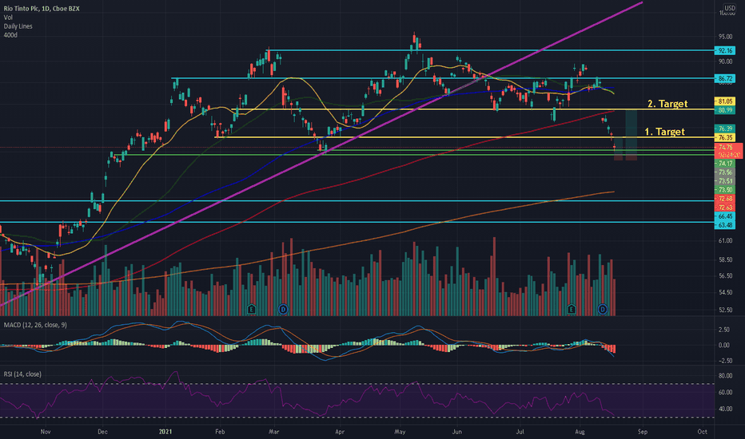Click the Aug date label
Screen dimensions: 745x439
click(x=580, y=432)
